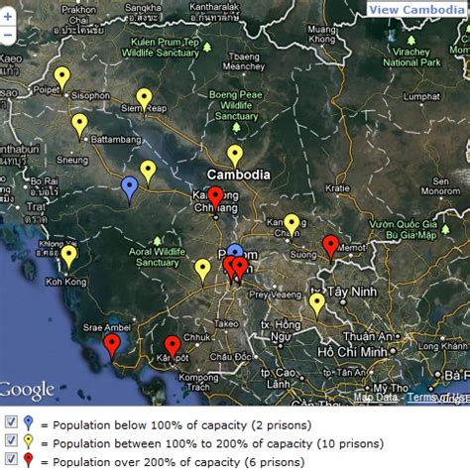Click the Hồ Chí Minh city label

[352, 352]
